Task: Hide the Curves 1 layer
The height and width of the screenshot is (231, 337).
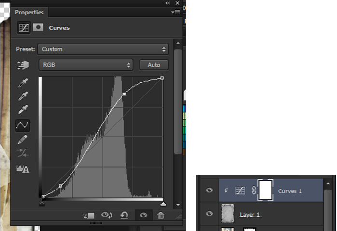Action: pyautogui.click(x=209, y=190)
